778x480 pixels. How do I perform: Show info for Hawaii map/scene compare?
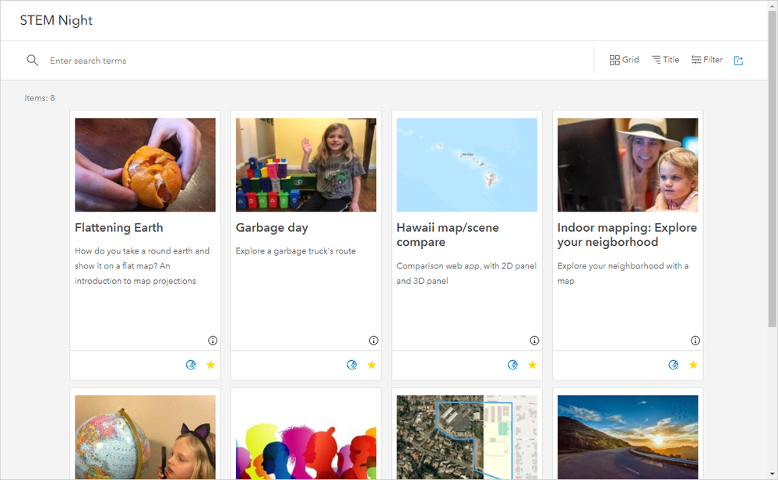pos(534,340)
